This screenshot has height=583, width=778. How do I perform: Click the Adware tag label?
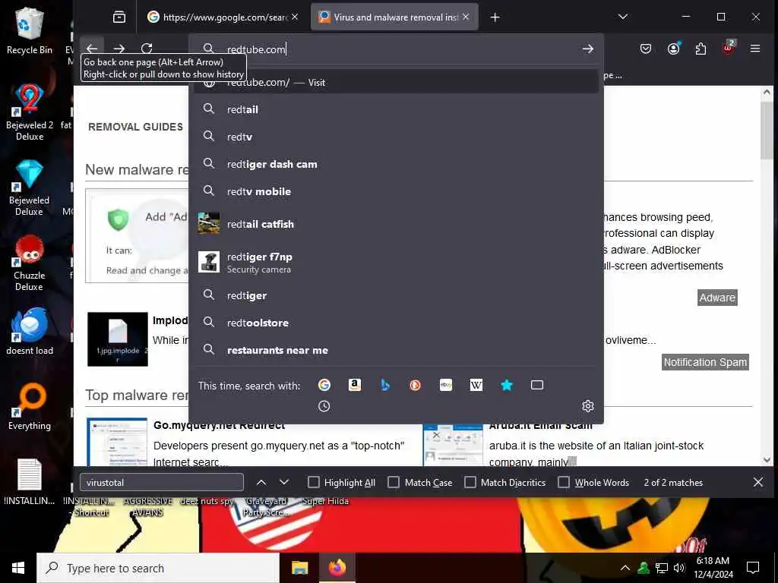tap(717, 298)
